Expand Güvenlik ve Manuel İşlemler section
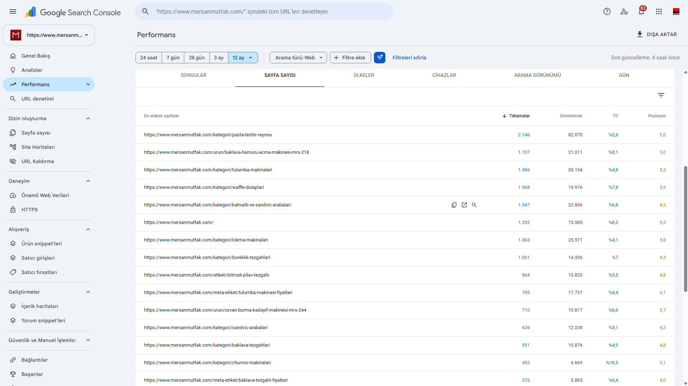 88,340
